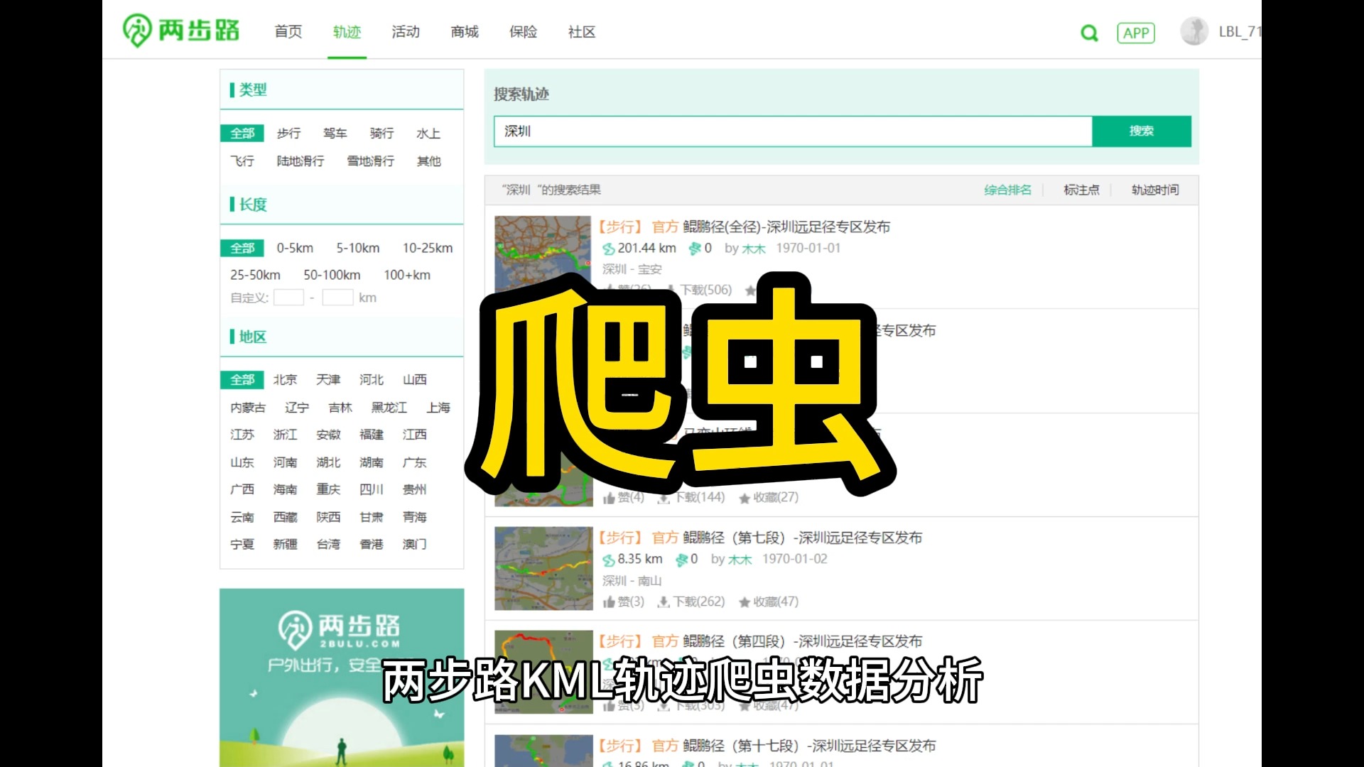The height and width of the screenshot is (767, 1364).
Task: Click the APP button
Action: 1136,33
